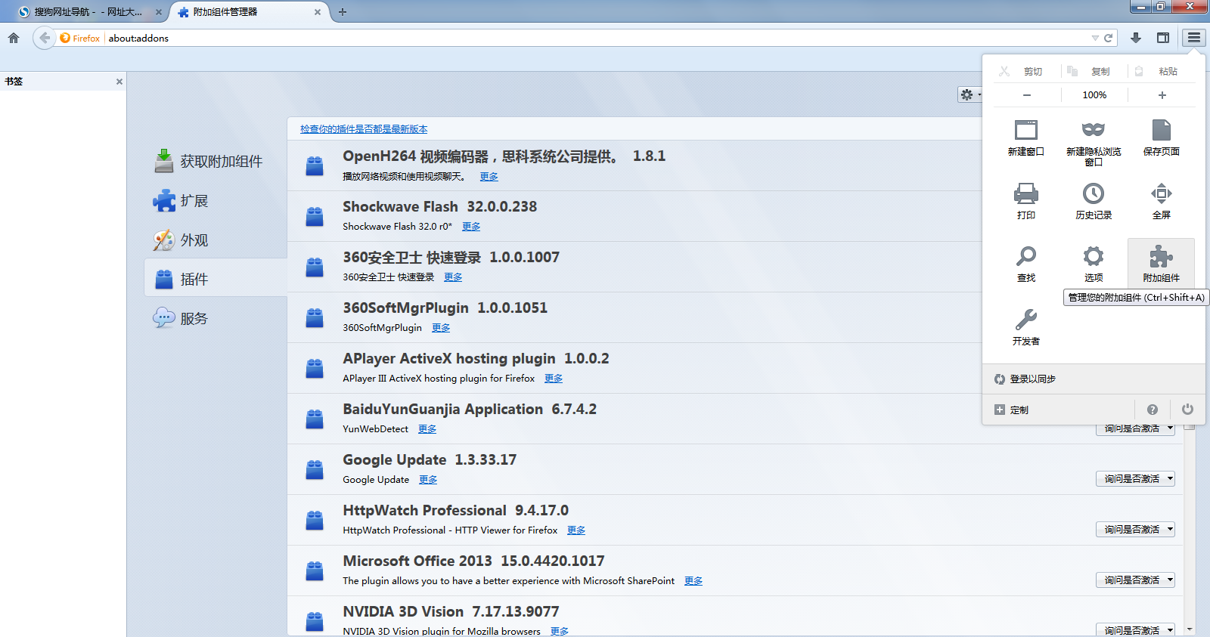Screen dimensions: 1210x637
Task: Reset zoom via the 100% label
Action: click(x=1094, y=95)
